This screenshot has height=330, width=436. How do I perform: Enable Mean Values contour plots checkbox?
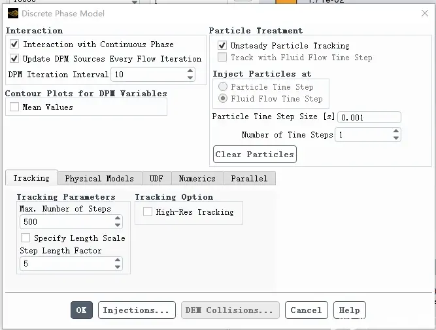[14, 107]
